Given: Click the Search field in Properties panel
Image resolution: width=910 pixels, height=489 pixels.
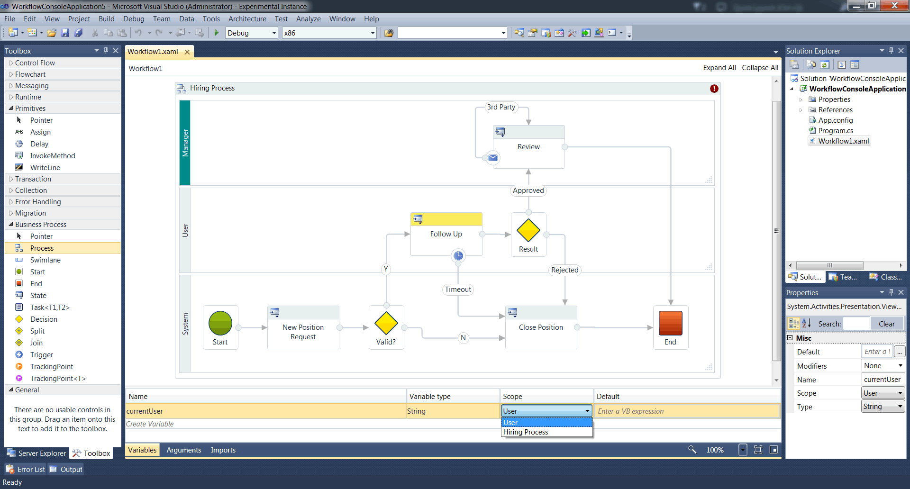Looking at the screenshot, I should (857, 324).
